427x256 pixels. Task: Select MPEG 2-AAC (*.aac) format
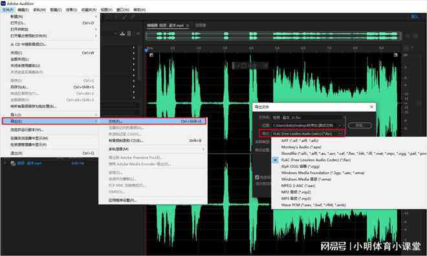click(349, 186)
